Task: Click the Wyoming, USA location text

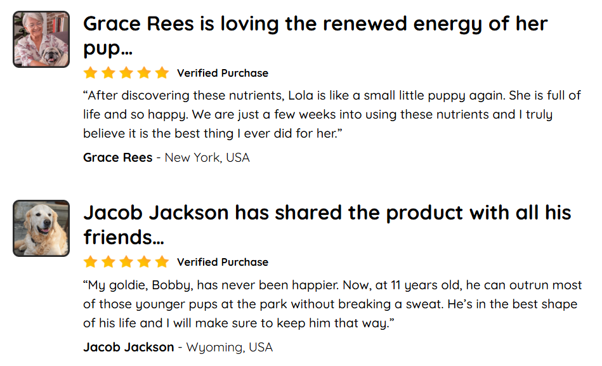Action: tap(230, 347)
